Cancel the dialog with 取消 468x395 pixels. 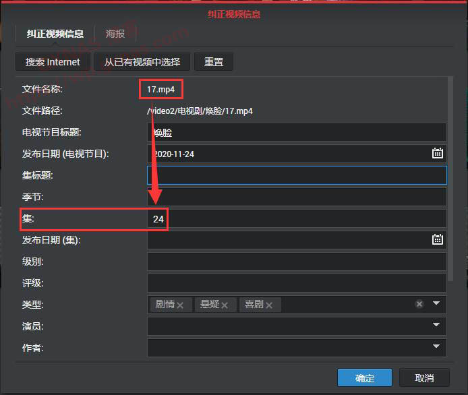pyautogui.click(x=424, y=377)
